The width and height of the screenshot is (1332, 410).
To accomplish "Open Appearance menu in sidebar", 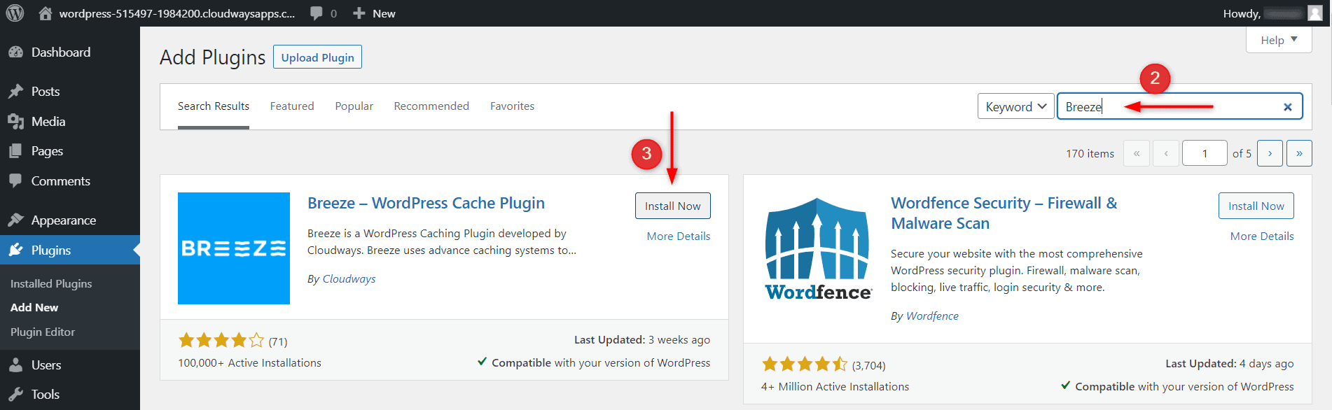I will [x=63, y=220].
